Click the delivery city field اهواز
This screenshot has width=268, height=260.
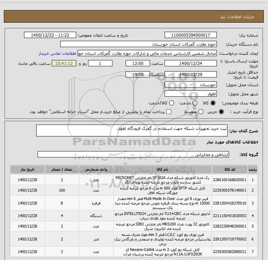(x=191, y=94)
